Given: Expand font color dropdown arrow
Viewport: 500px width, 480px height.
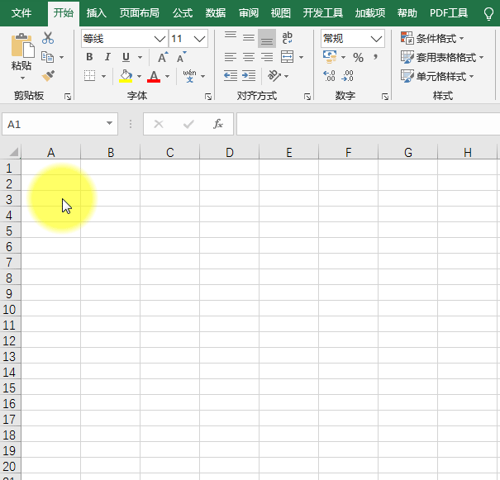Looking at the screenshot, I should (x=168, y=76).
